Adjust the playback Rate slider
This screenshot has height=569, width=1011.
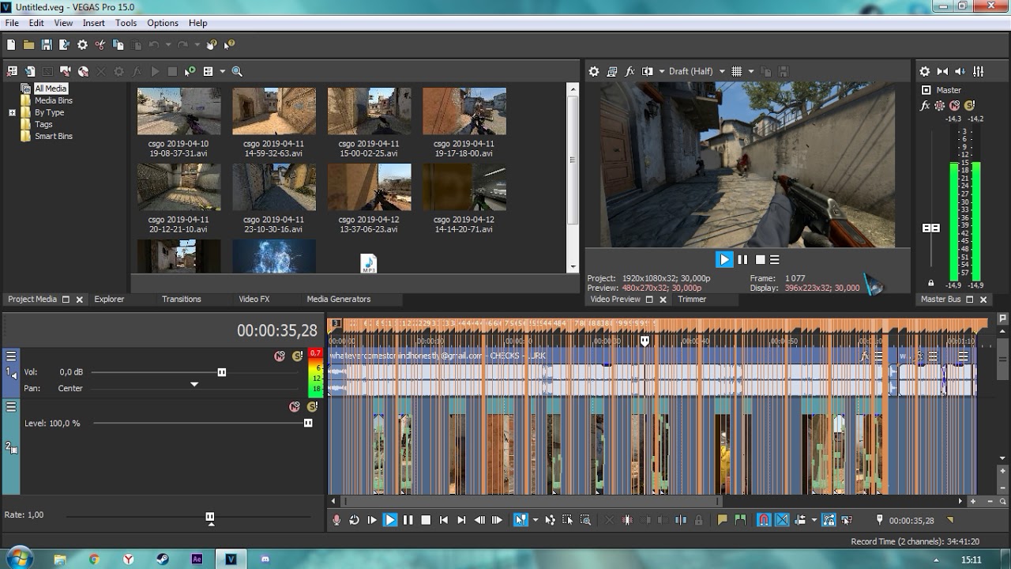[210, 517]
